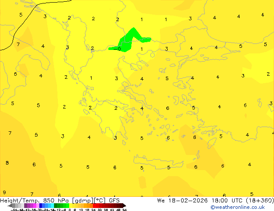Pick the dark blue legend swatch above -30
Screen dimensions: 274x211
coord(41,205)
